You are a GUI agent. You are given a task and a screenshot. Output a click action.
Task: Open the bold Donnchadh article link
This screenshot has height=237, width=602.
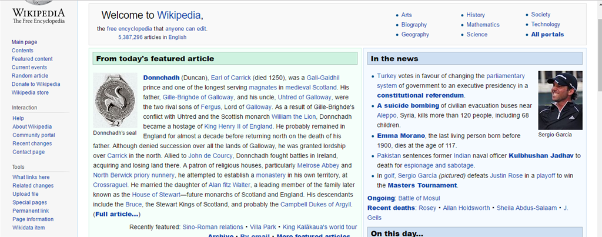point(161,78)
